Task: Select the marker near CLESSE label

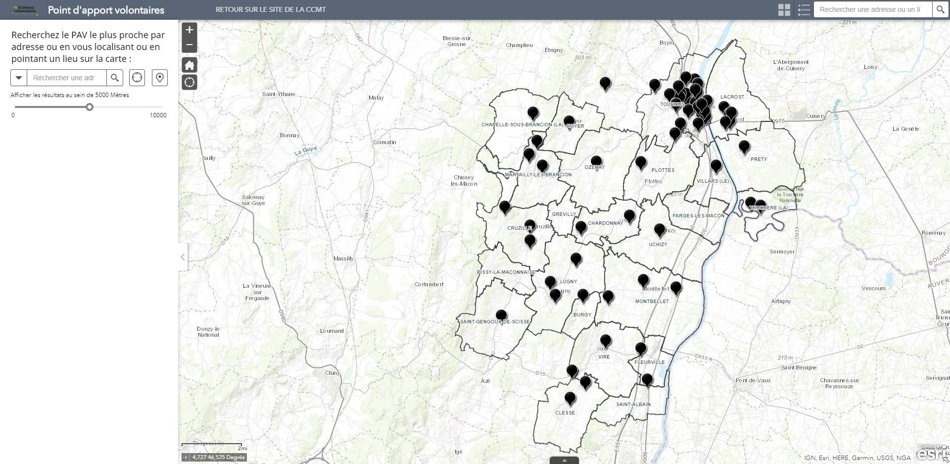Action: click(x=570, y=398)
